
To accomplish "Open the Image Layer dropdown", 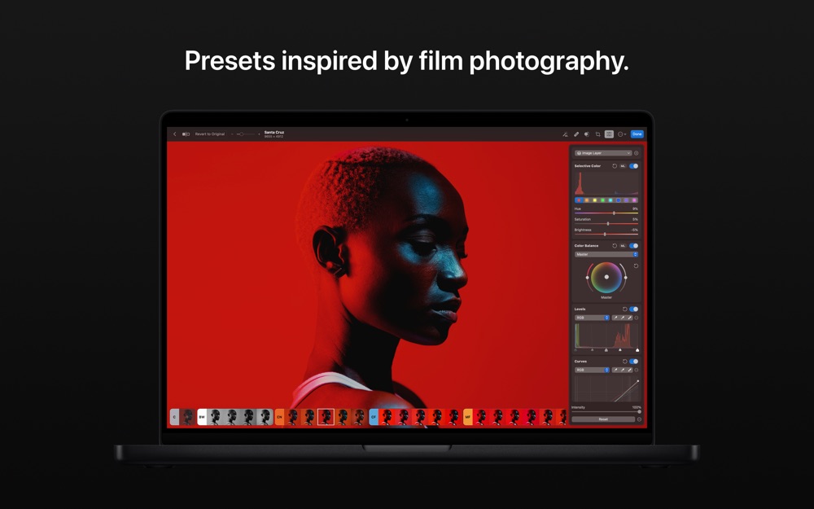I will point(603,153).
